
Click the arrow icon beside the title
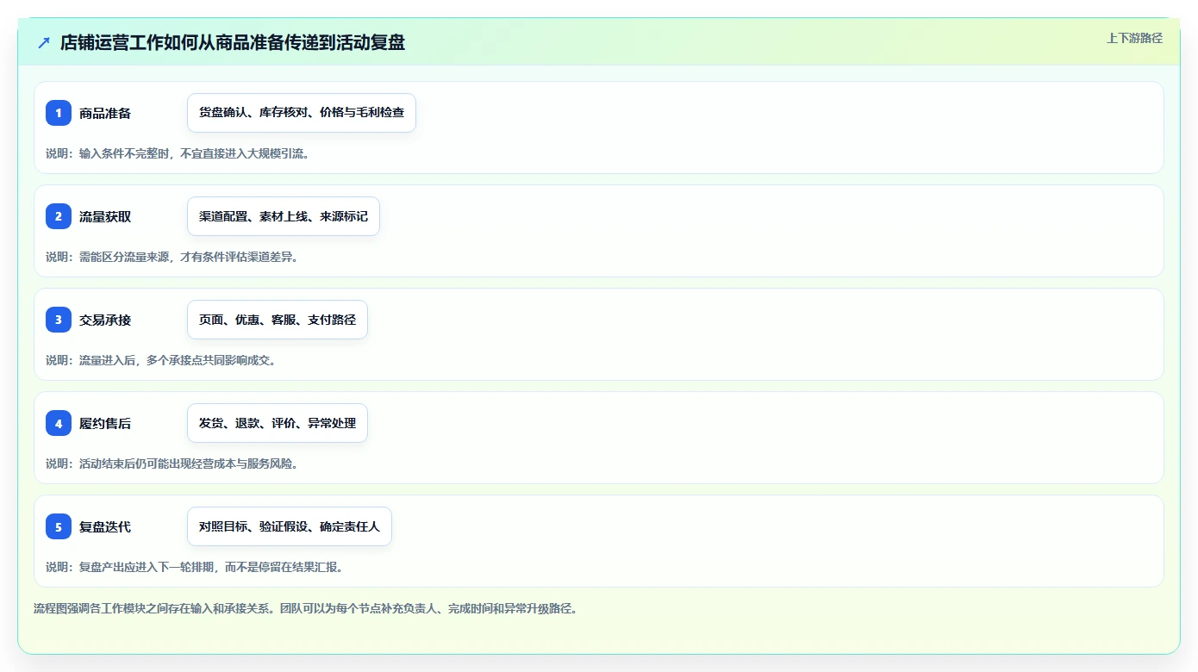[x=44, y=42]
